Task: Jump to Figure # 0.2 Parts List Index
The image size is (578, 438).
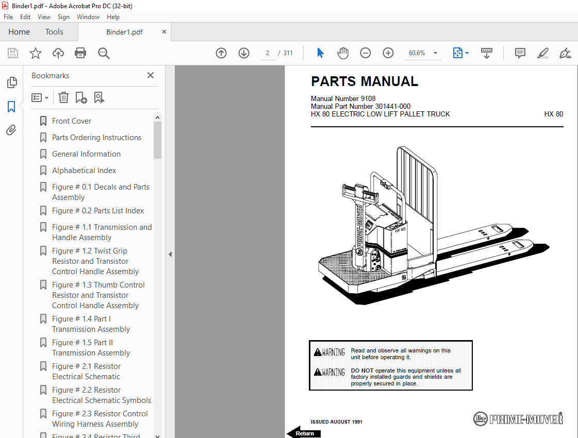Action: click(98, 211)
